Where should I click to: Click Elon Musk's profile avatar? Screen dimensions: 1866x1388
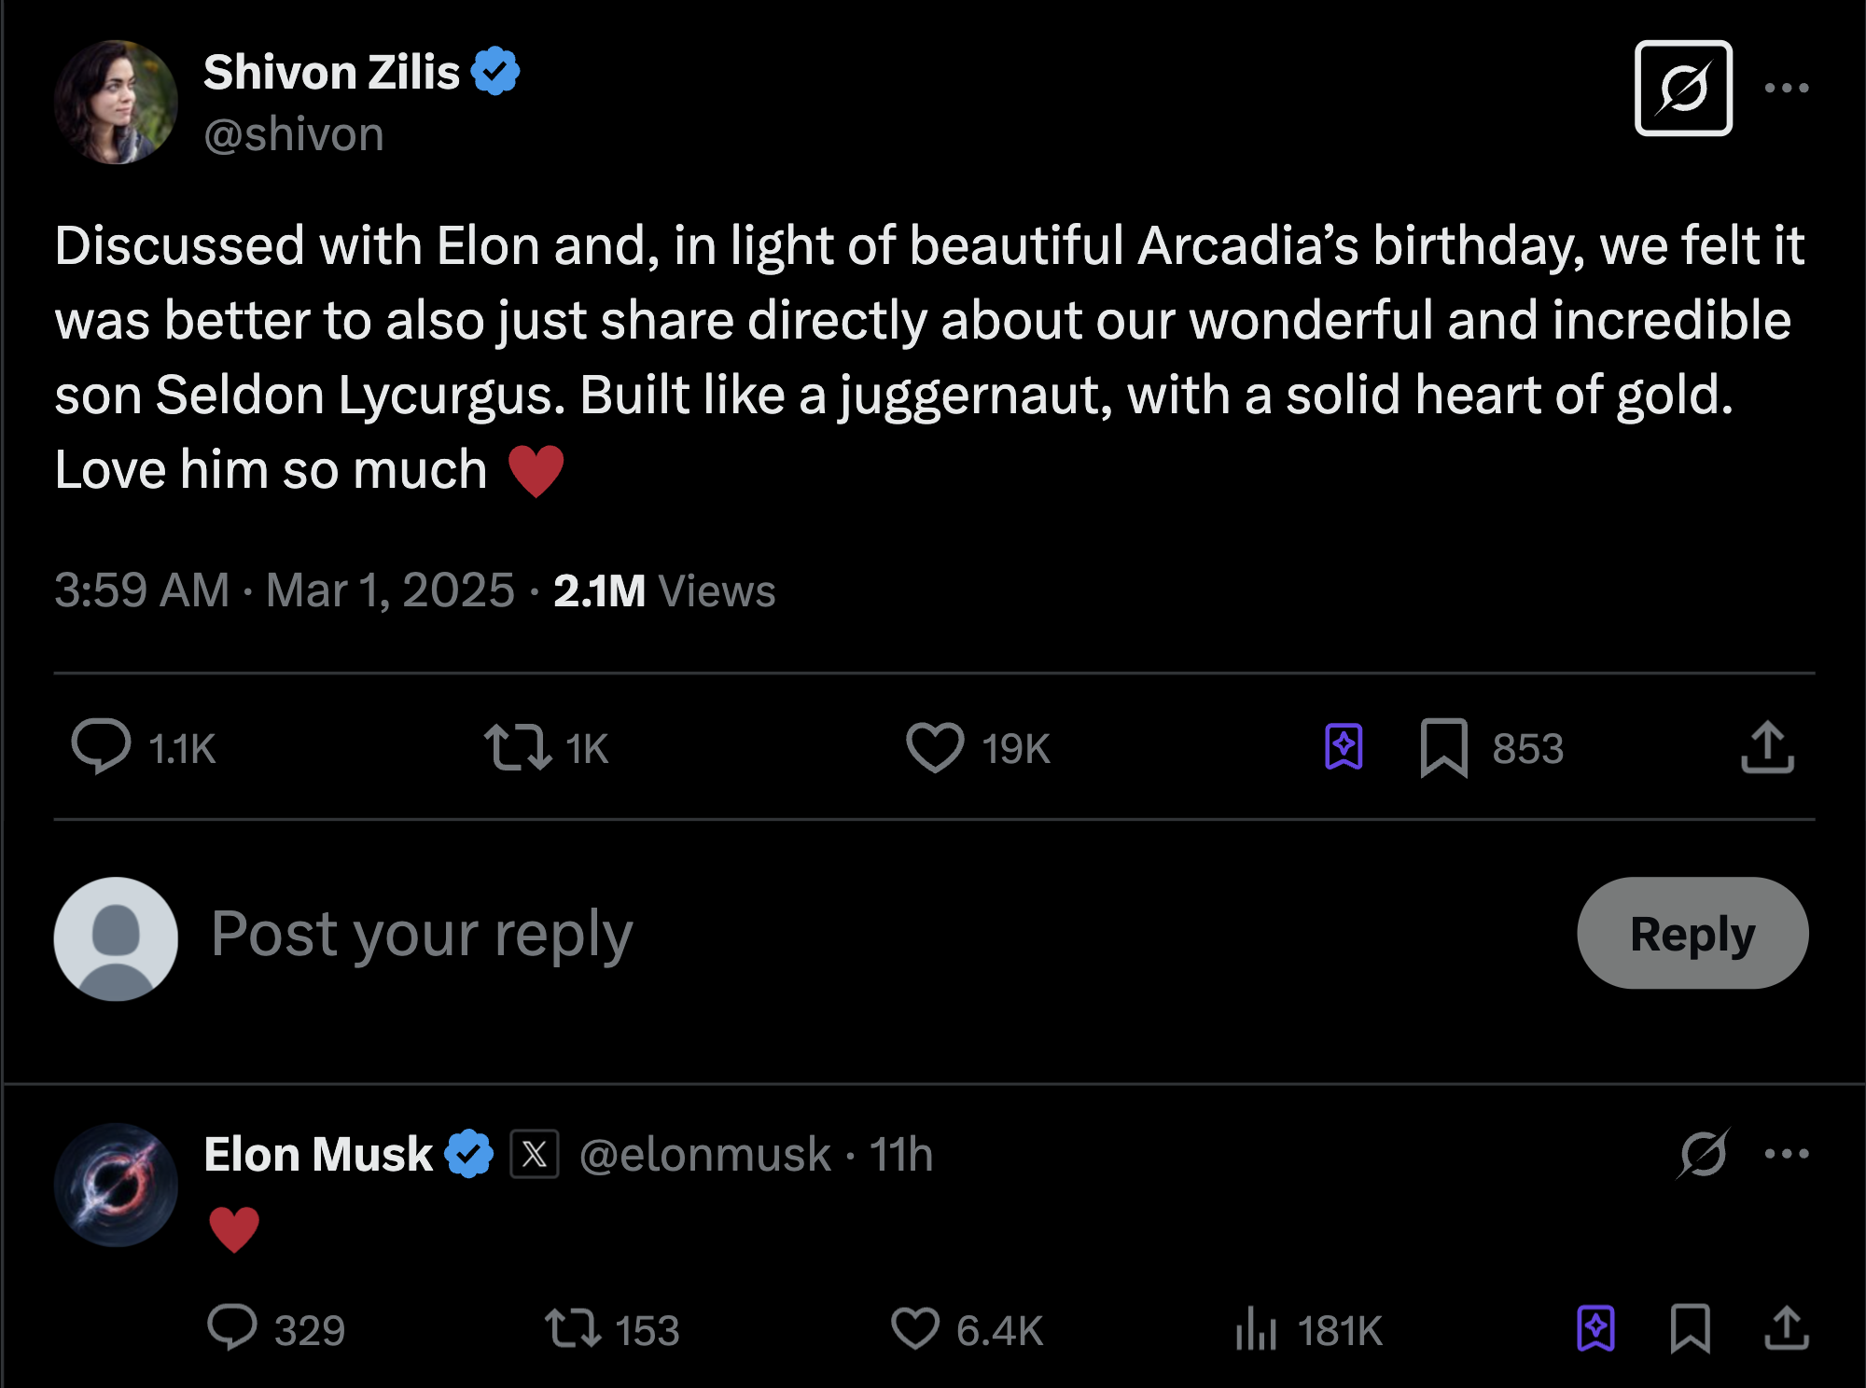point(116,1185)
